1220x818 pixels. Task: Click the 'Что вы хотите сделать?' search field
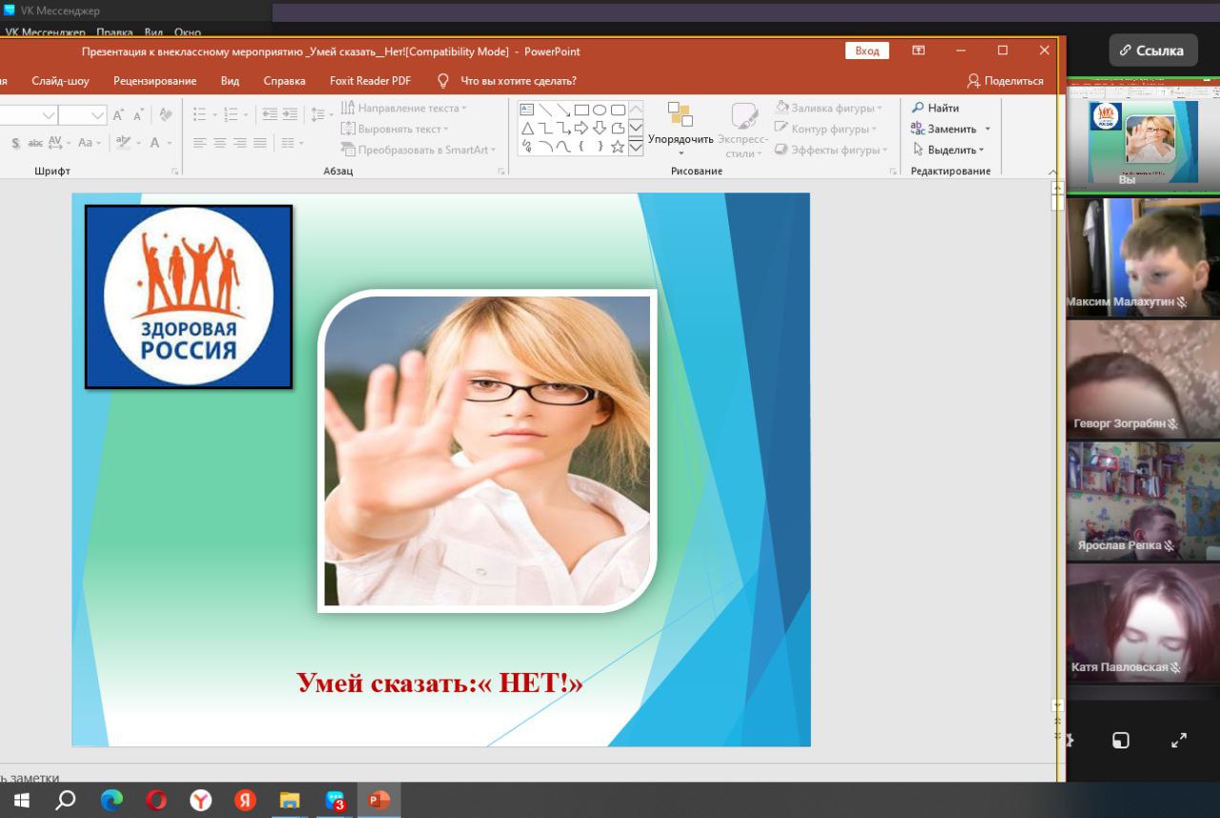pos(518,81)
